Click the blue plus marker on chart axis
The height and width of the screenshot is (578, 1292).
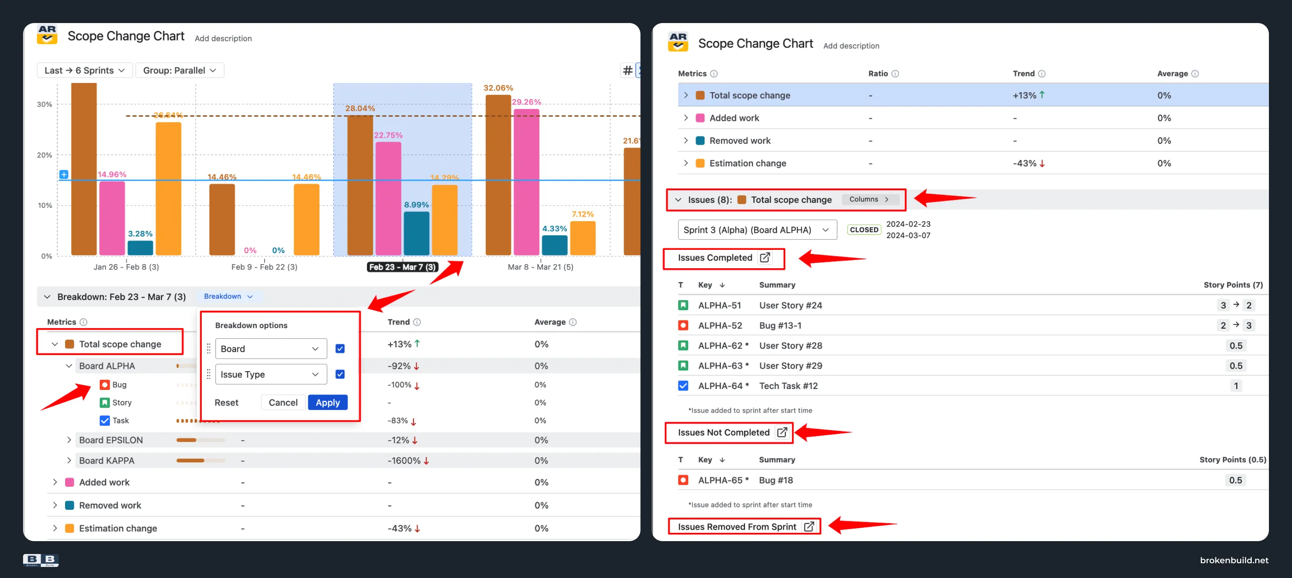64,174
